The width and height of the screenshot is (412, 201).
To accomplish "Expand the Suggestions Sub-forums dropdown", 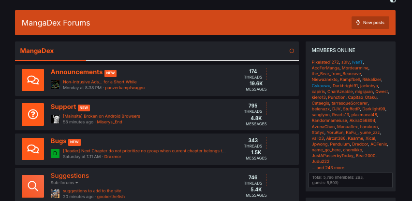I will coord(64,183).
